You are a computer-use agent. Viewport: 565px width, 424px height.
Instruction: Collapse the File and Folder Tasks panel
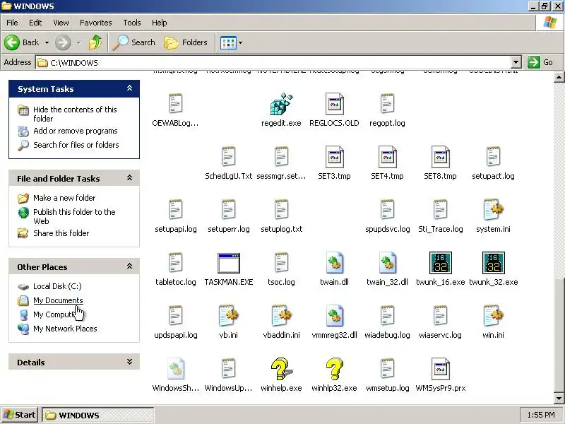pos(130,178)
